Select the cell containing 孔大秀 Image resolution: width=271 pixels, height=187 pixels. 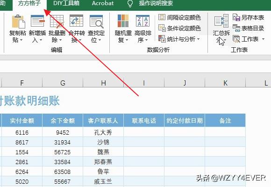[x=103, y=132]
